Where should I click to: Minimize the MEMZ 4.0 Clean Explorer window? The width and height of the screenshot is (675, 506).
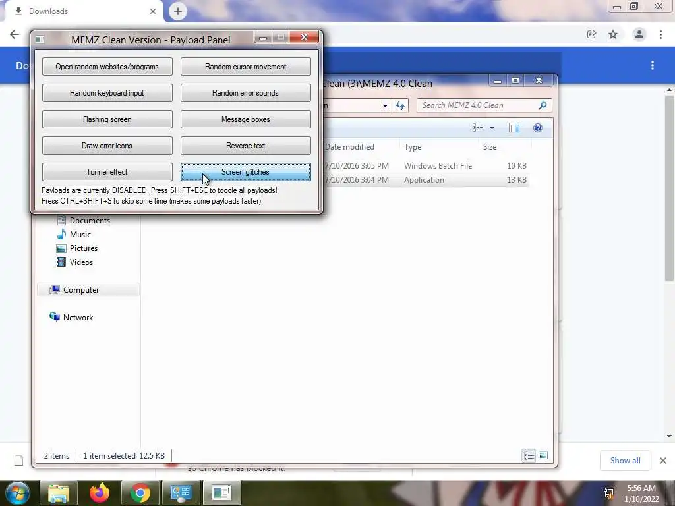pos(497,80)
